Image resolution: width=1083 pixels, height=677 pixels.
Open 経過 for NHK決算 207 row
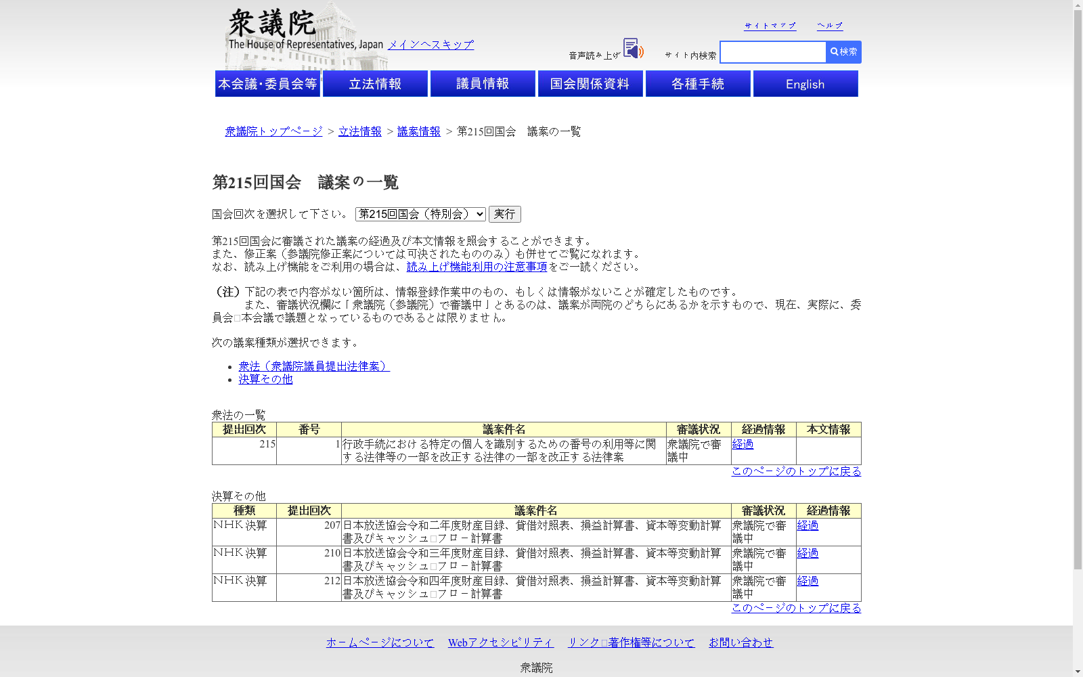click(808, 525)
